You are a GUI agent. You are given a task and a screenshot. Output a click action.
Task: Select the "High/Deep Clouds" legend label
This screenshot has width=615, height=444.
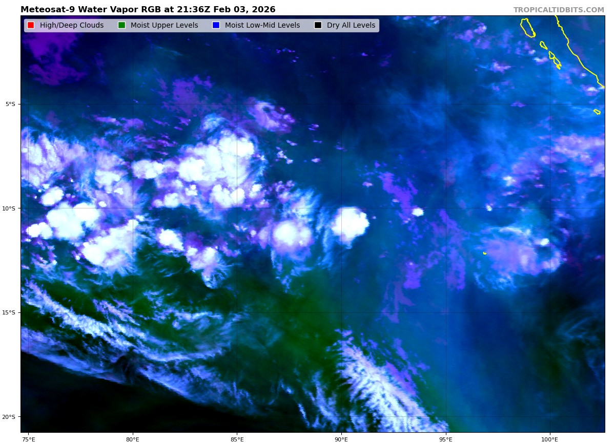point(71,26)
